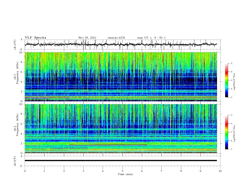Click the "-3" tick on ch.2 color bar

click(x=231, y=115)
